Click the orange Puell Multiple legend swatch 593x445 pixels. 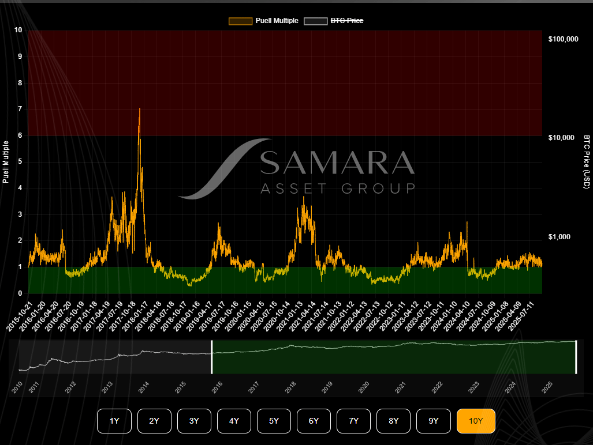240,21
